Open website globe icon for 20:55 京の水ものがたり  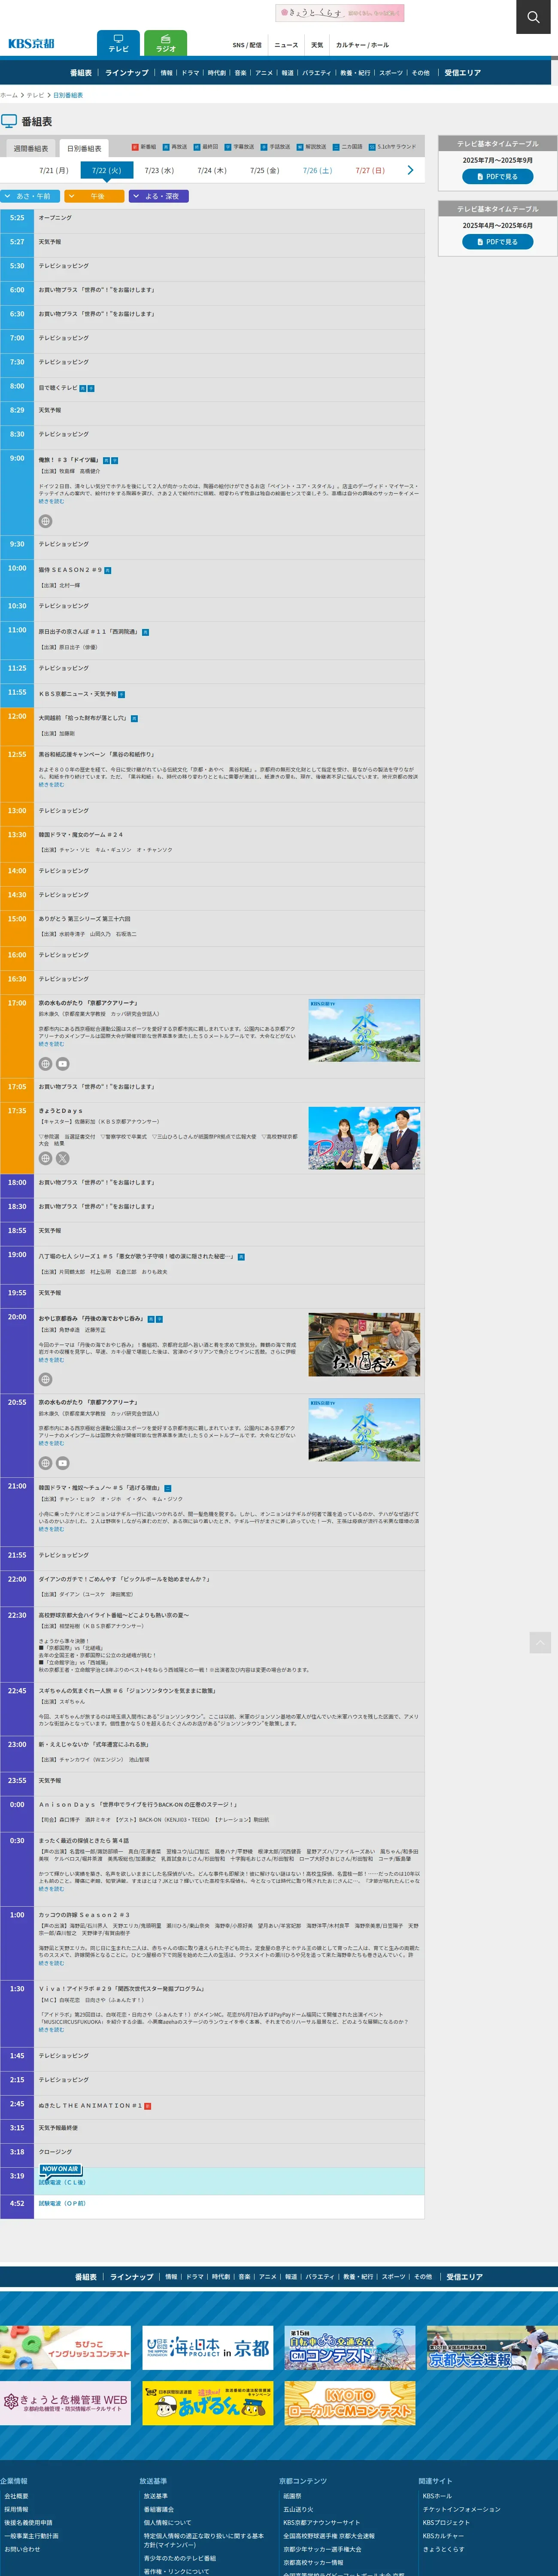point(45,1463)
